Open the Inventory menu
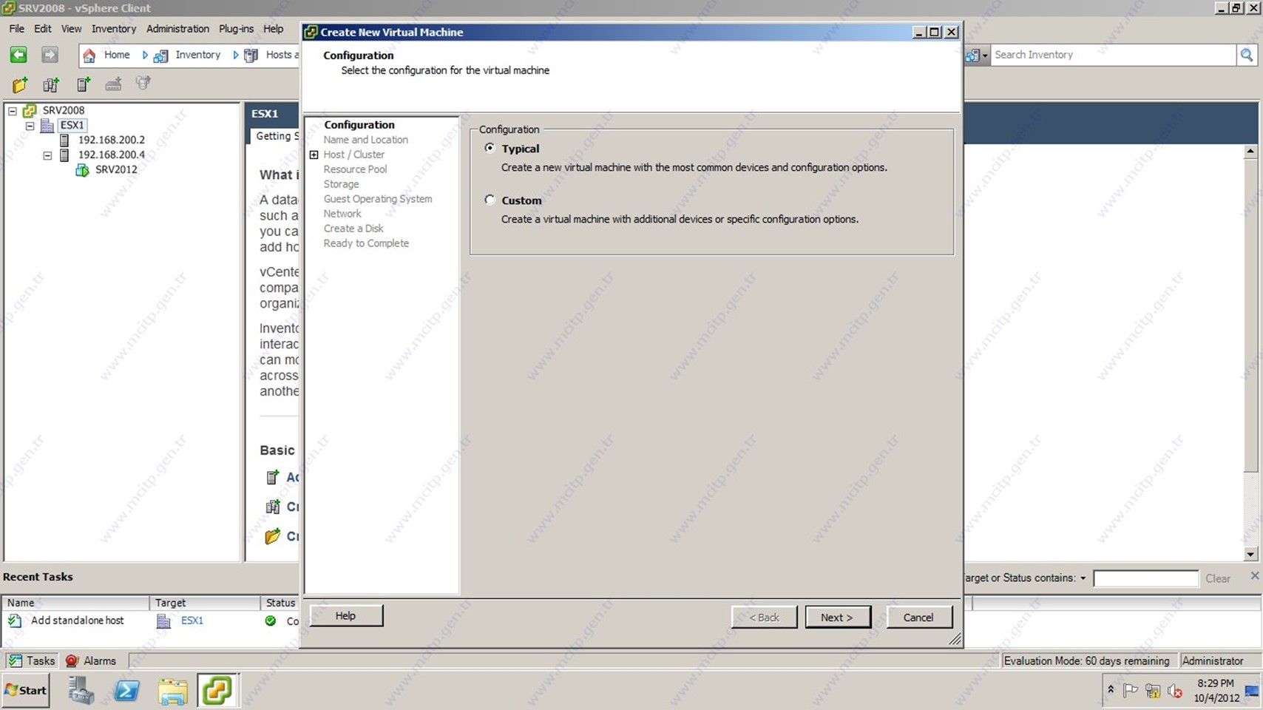 coord(113,29)
